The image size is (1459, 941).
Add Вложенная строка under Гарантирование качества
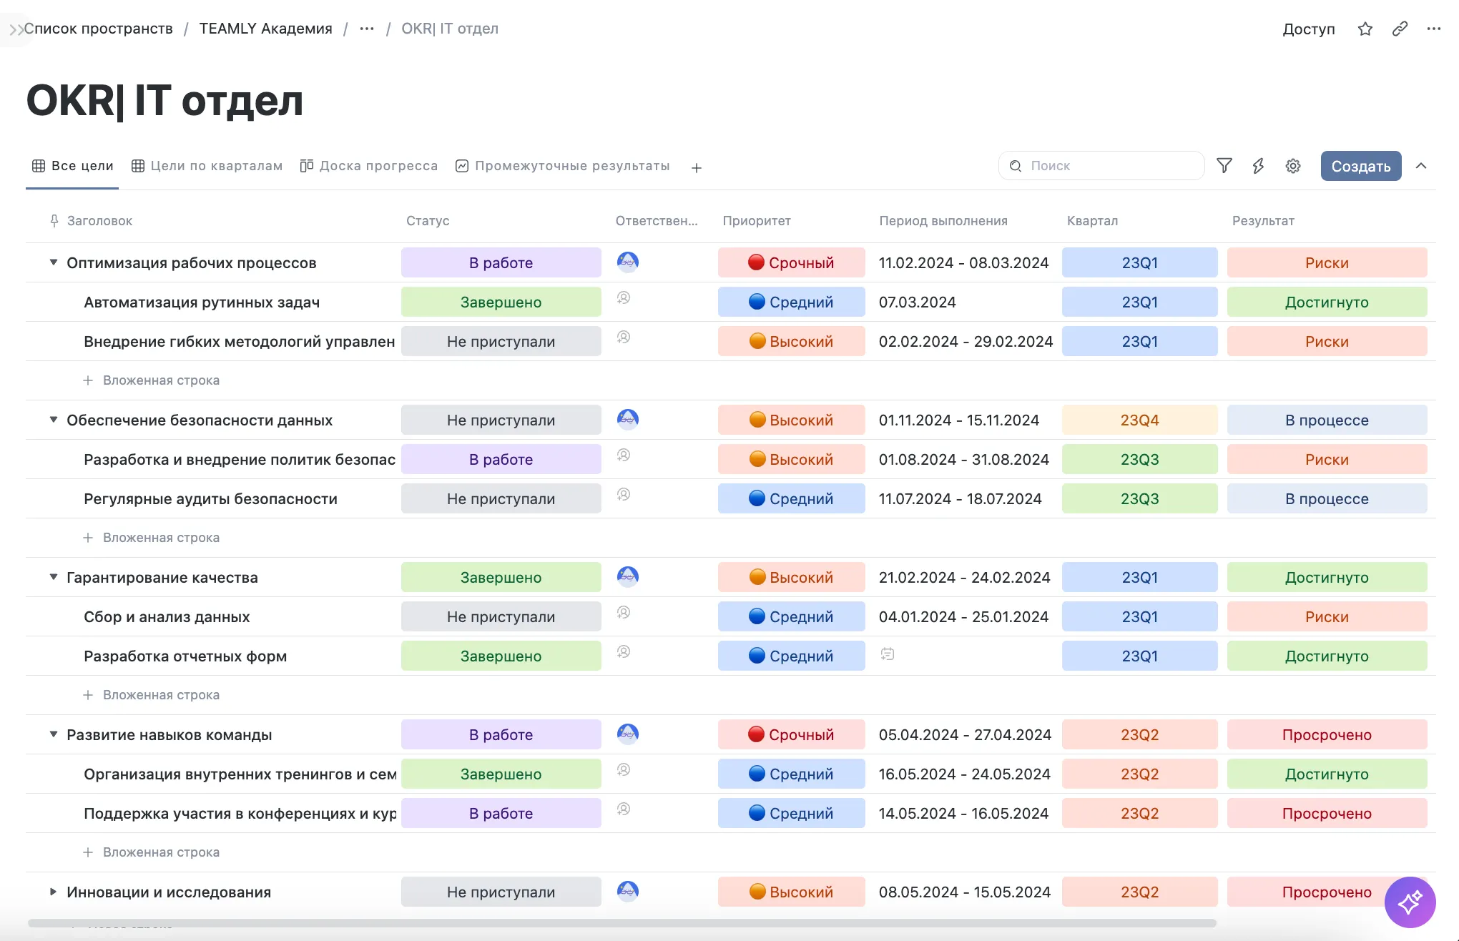(x=152, y=695)
